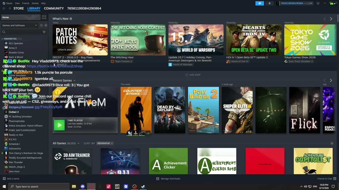Select the Sniper Elite III cover
This screenshot has height=190, width=339.
tap(237, 110)
